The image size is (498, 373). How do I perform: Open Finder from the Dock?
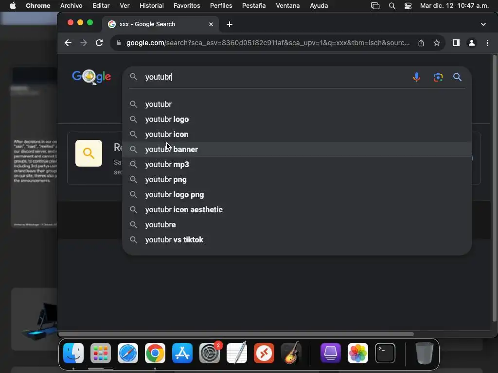(x=73, y=353)
